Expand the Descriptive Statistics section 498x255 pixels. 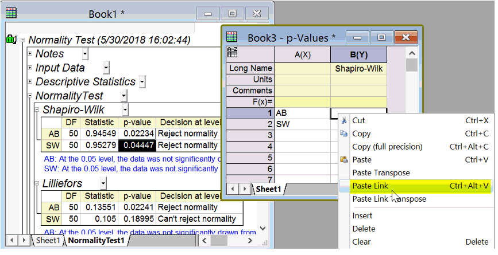[x=30, y=81]
